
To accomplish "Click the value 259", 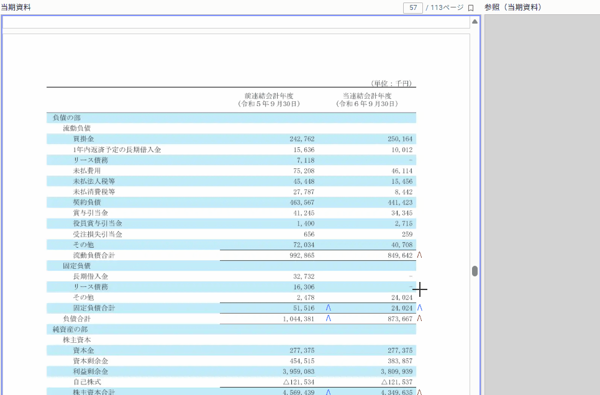I will 407,234.
